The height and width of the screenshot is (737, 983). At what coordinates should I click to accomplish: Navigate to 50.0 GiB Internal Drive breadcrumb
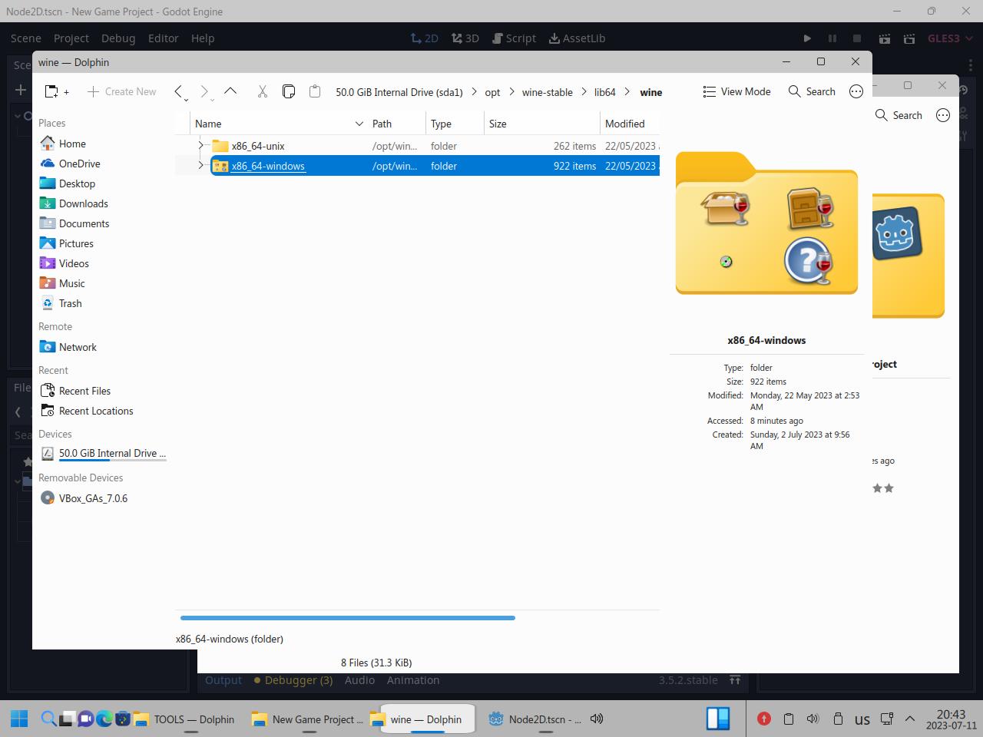pyautogui.click(x=399, y=92)
